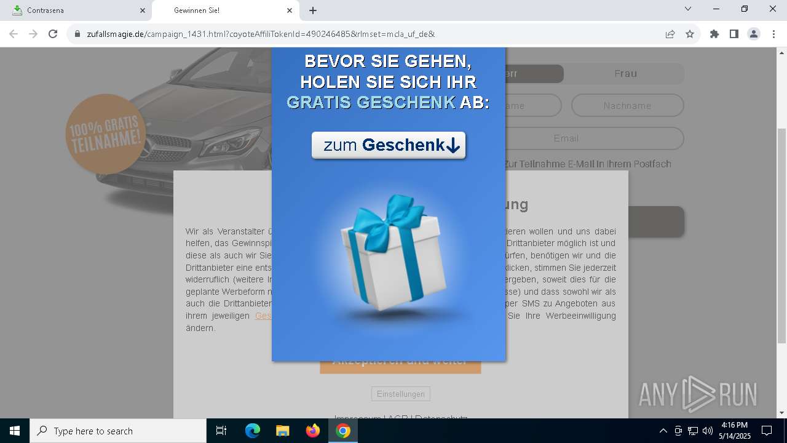Click the taskbar search box
Screen dimensions: 787x443
pyautogui.click(x=118, y=431)
